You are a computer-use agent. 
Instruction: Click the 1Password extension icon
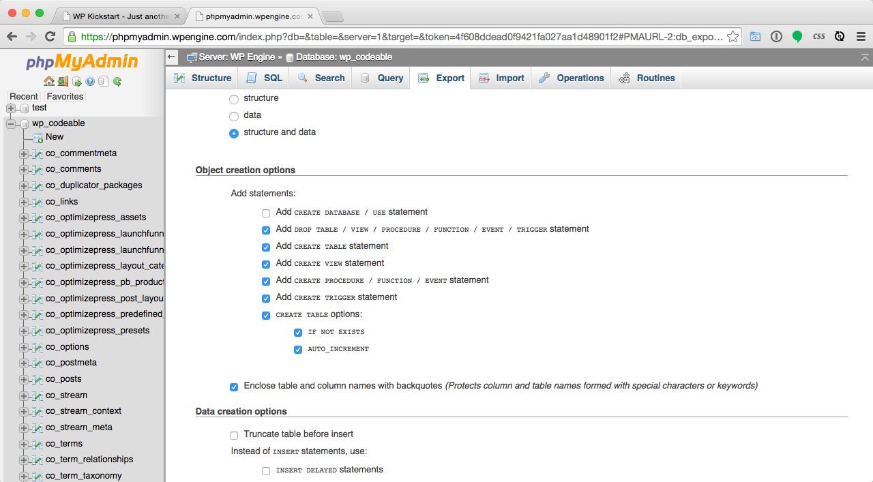point(776,37)
